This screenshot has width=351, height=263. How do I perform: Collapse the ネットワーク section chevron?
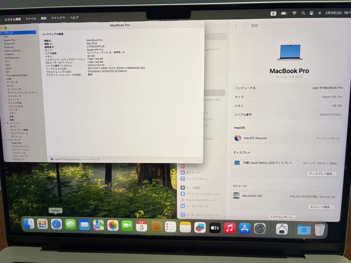(5, 123)
